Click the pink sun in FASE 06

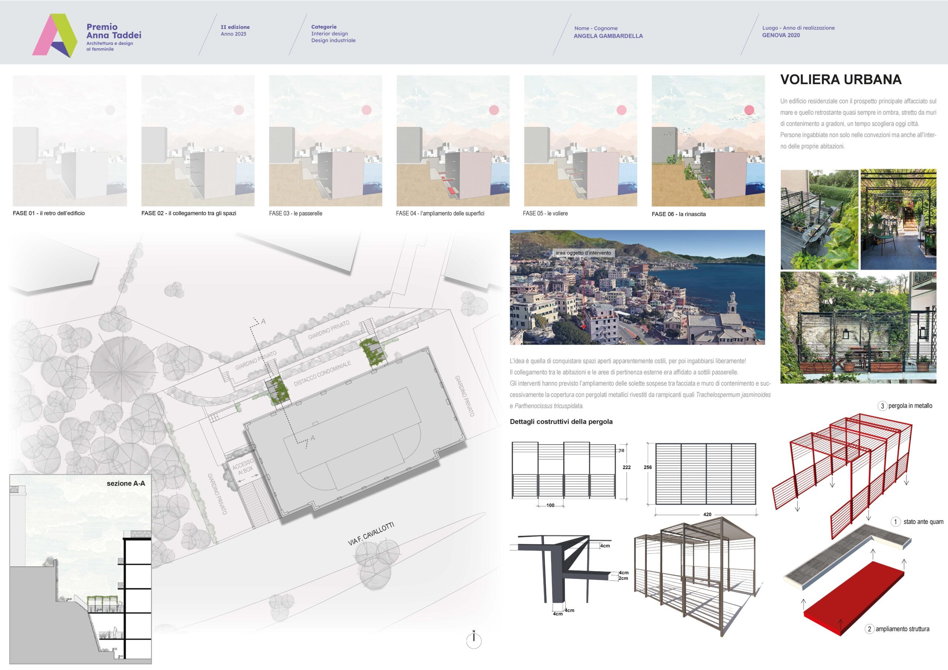tap(749, 110)
